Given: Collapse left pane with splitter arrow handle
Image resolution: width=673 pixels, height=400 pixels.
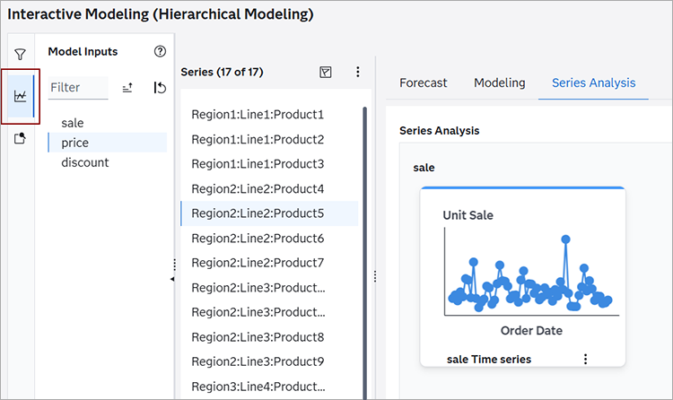Looking at the screenshot, I should 172,279.
